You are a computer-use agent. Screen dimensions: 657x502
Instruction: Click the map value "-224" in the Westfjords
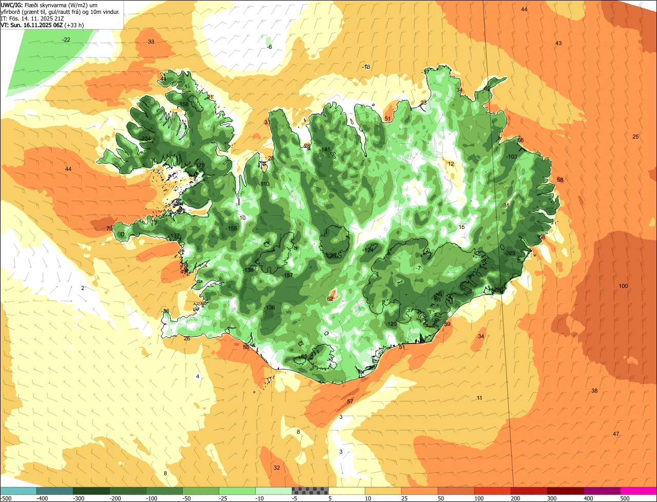pos(146,139)
